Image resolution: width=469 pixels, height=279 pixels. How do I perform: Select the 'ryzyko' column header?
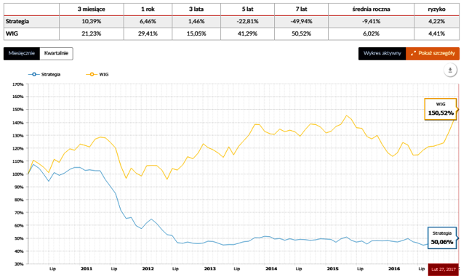click(x=437, y=9)
